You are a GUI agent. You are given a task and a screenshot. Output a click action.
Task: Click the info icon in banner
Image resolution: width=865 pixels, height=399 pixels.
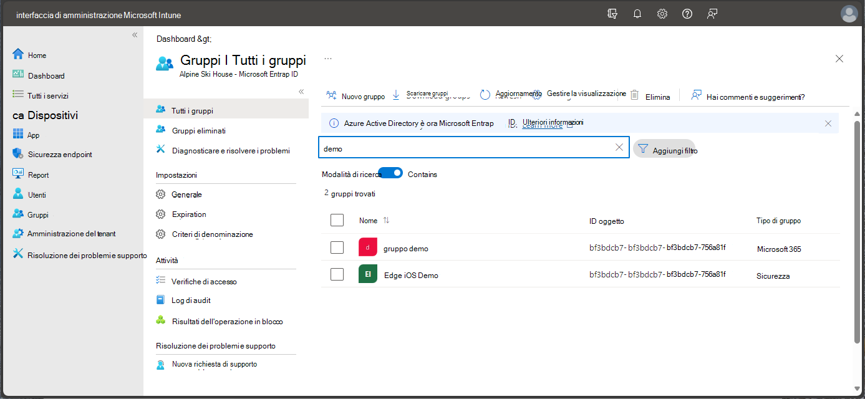coord(334,123)
